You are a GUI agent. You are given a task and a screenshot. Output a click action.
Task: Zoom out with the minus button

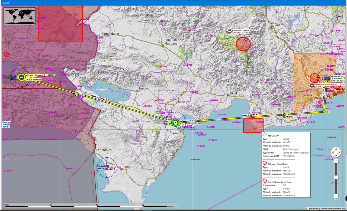click(336, 196)
